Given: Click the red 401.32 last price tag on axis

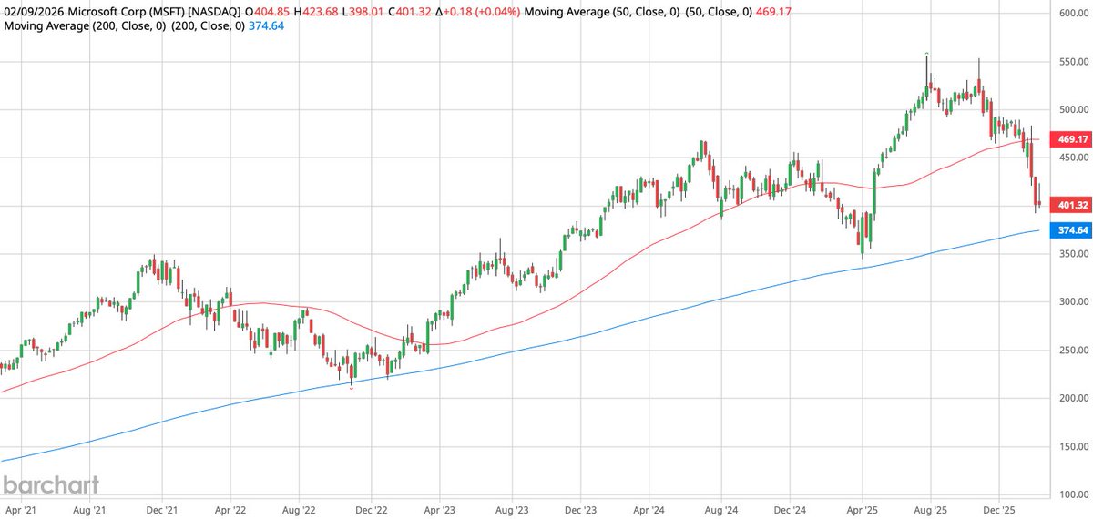Looking at the screenshot, I should click(1070, 205).
